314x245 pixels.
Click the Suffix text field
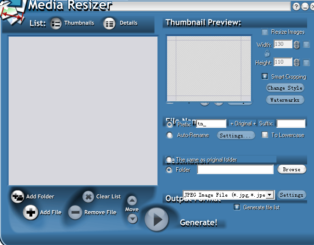(291, 123)
